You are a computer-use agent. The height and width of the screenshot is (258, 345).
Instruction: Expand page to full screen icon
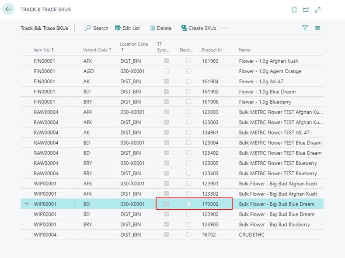pyautogui.click(x=318, y=10)
